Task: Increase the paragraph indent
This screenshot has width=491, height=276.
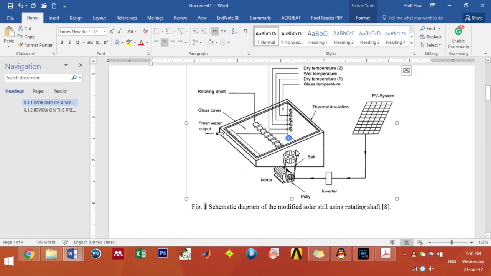Action: pos(204,31)
